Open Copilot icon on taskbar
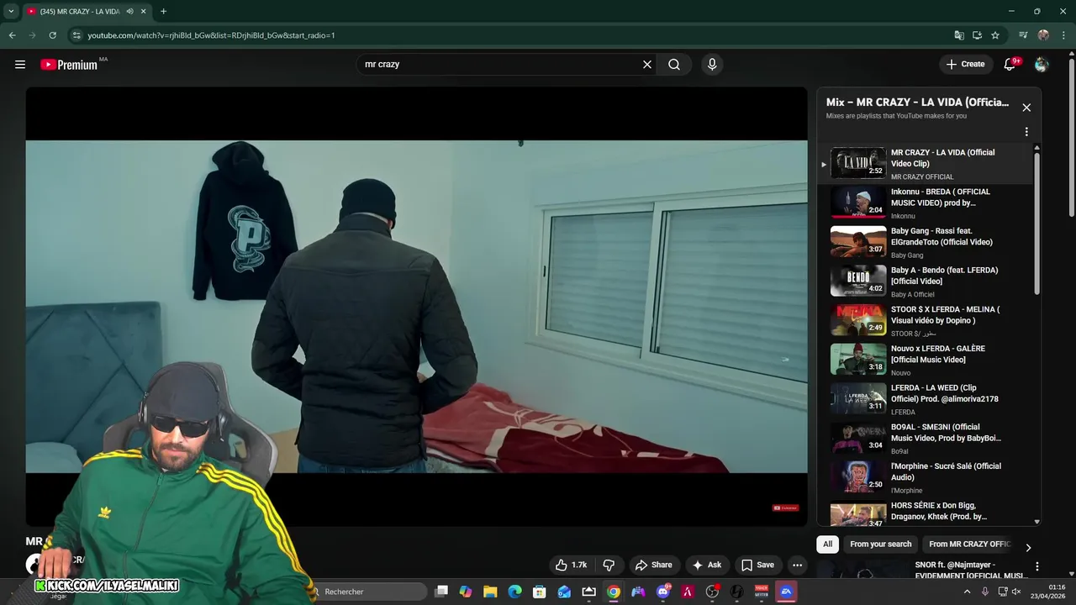The height and width of the screenshot is (605, 1076). (x=466, y=592)
